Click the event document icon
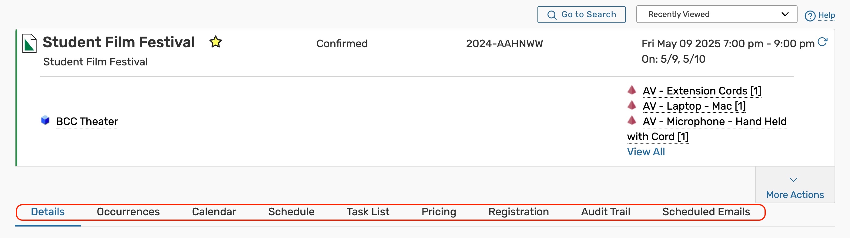Screen dimensions: 850x238 (29, 43)
